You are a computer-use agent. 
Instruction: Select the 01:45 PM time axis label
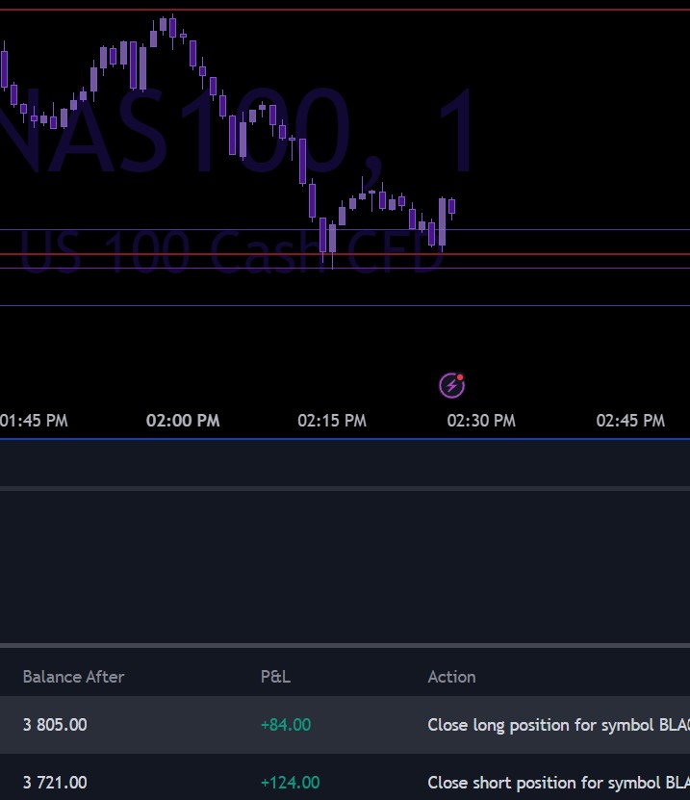tap(34, 421)
